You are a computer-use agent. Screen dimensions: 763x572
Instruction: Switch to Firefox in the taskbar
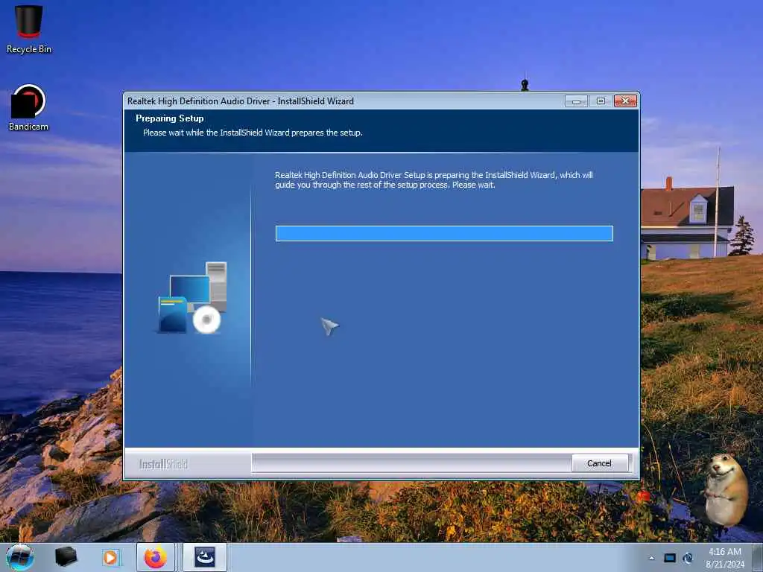[156, 557]
